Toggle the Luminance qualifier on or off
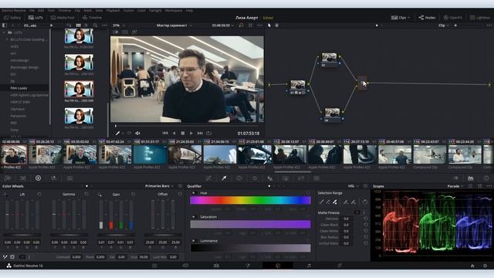This screenshot has width=494, height=278. tap(194, 241)
